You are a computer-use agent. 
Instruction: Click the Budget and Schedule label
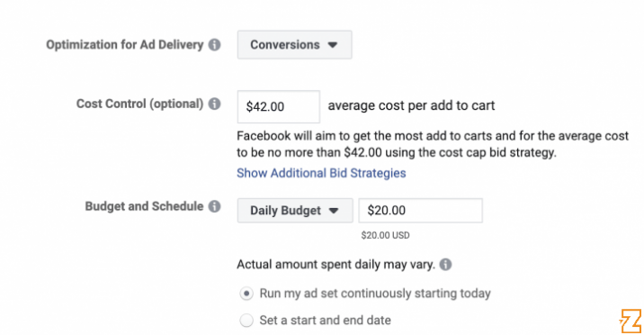tap(144, 206)
